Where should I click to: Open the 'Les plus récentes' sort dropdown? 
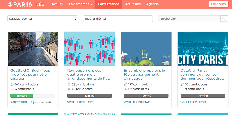(x=42, y=19)
